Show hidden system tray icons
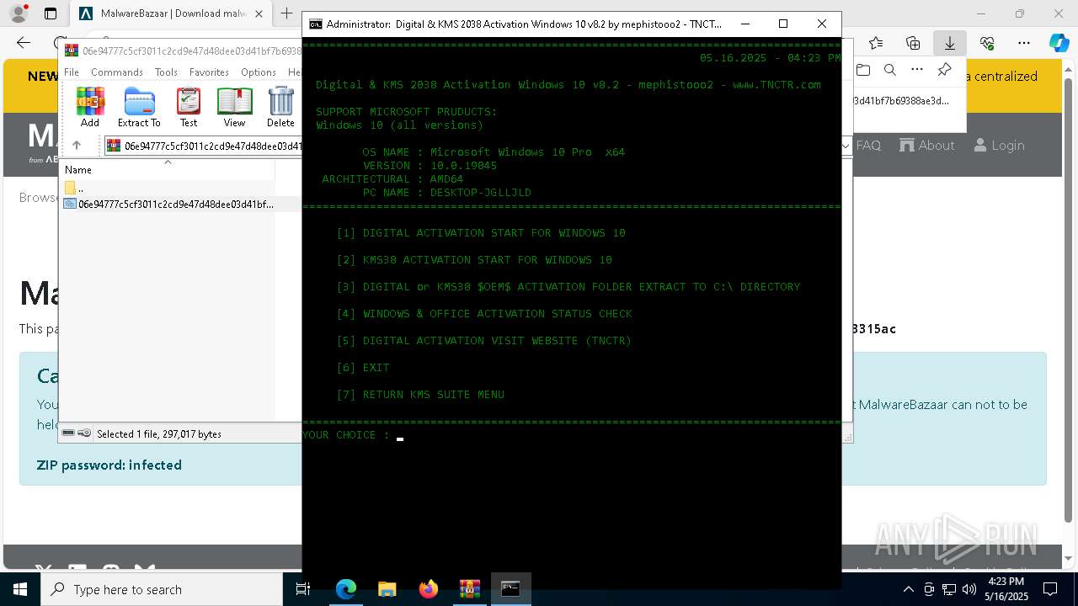This screenshot has height=606, width=1078. pos(908,589)
